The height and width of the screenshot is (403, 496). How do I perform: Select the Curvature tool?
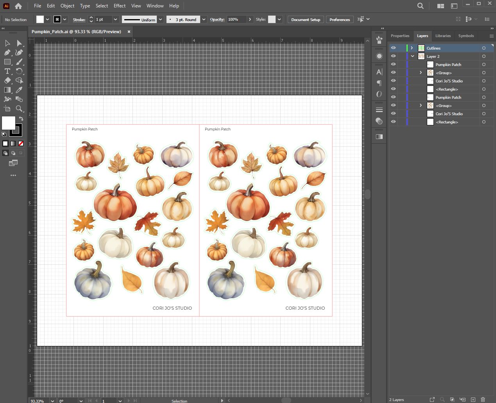19,52
